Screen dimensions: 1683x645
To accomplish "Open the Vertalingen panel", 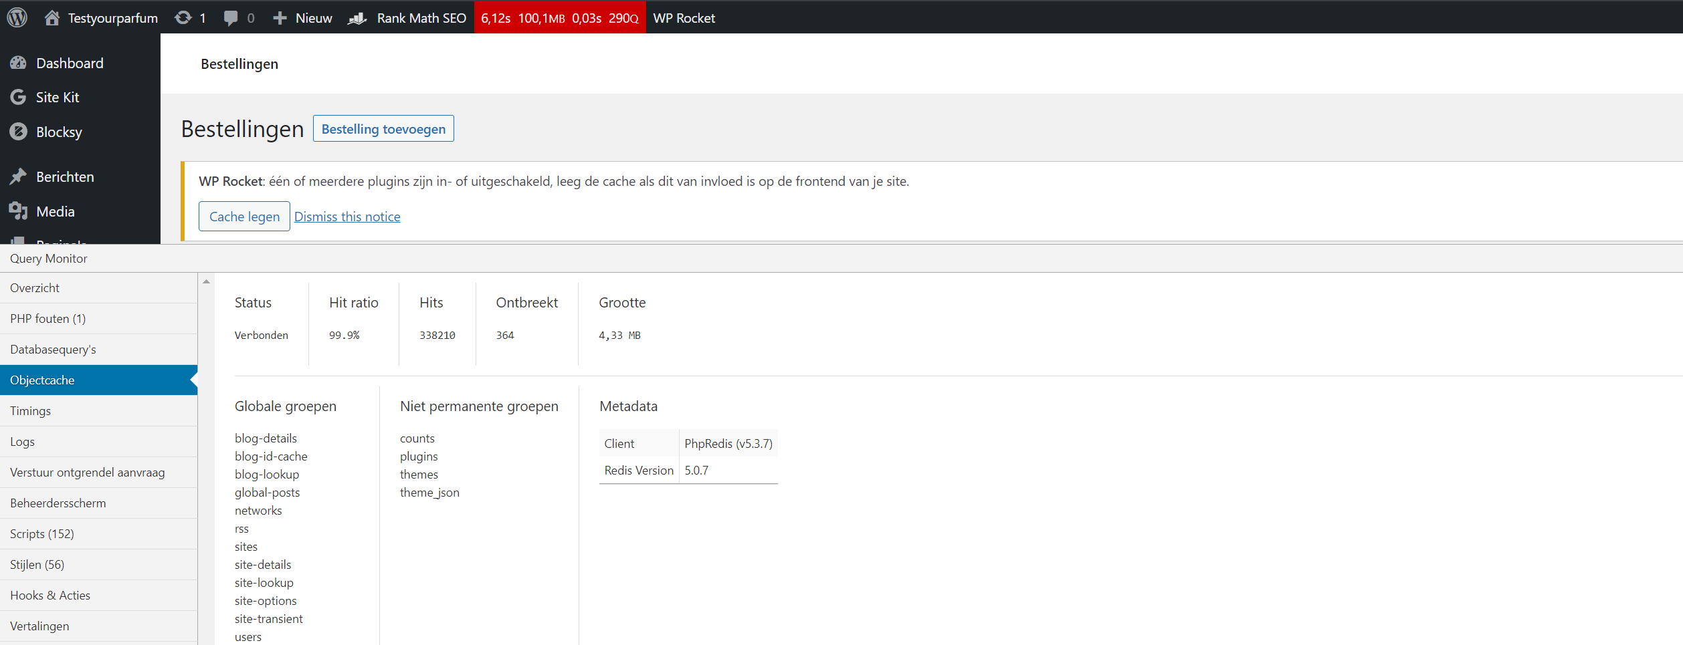I will point(98,626).
